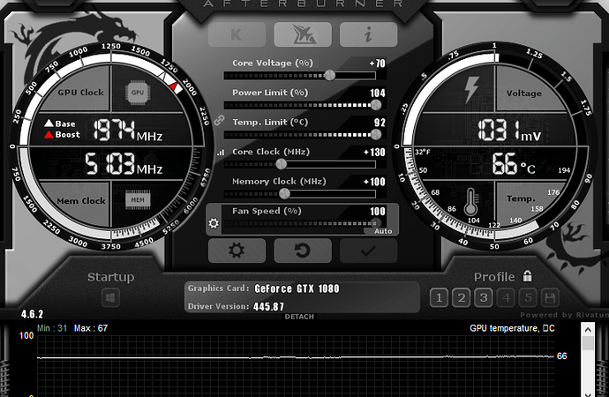This screenshot has height=397, width=609.
Task: Adjust the Temp. Limit slider
Action: [x=300, y=135]
